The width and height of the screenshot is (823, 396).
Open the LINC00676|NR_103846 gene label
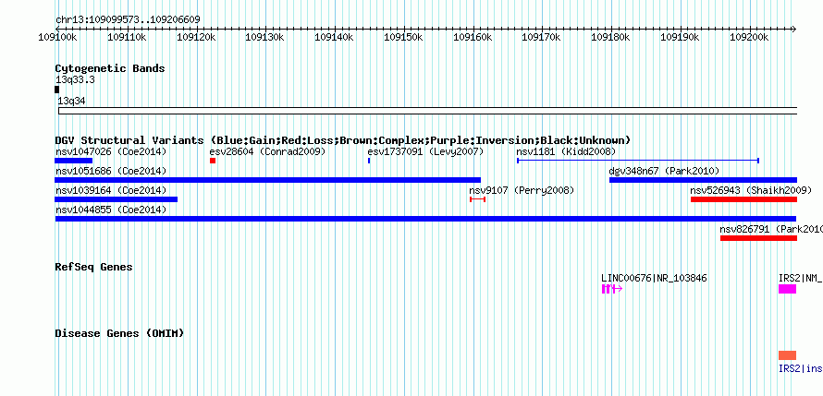pyautogui.click(x=654, y=278)
